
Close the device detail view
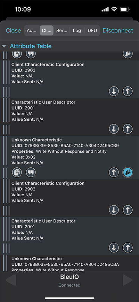click(14, 30)
